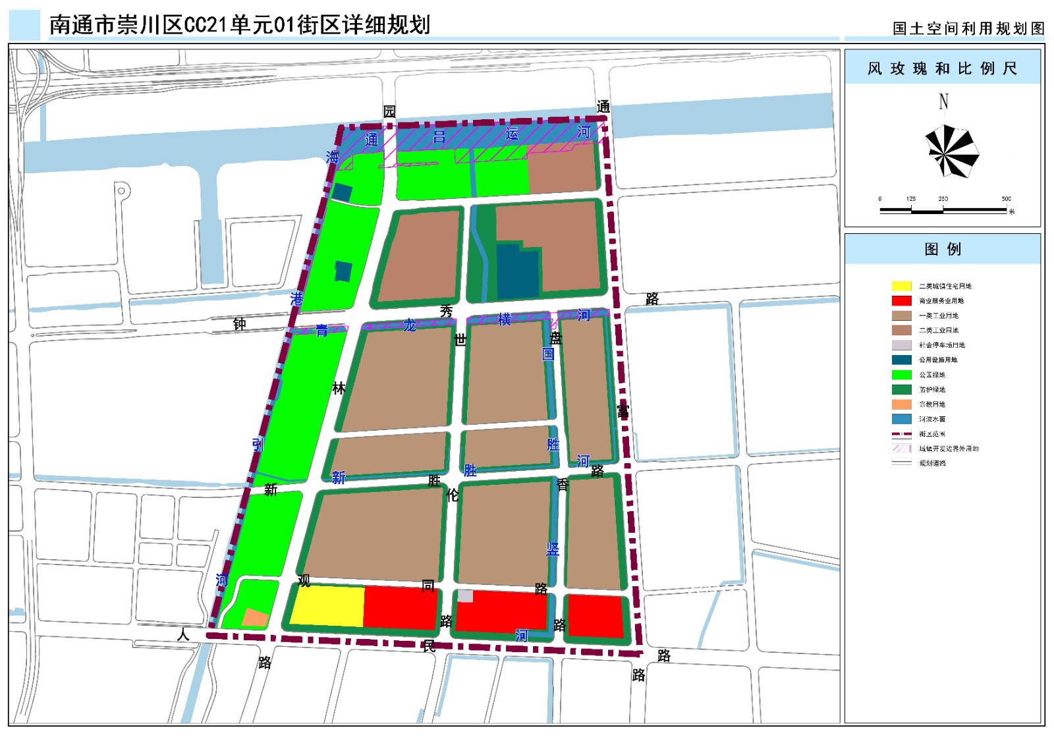Click the dark teal 公用设施用地 legend swatch
The width and height of the screenshot is (1054, 745).
coord(901,360)
